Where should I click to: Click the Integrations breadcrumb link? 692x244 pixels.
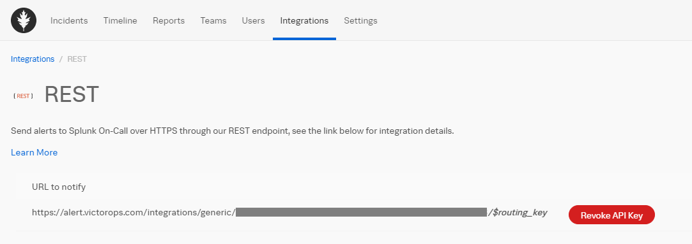(33, 59)
